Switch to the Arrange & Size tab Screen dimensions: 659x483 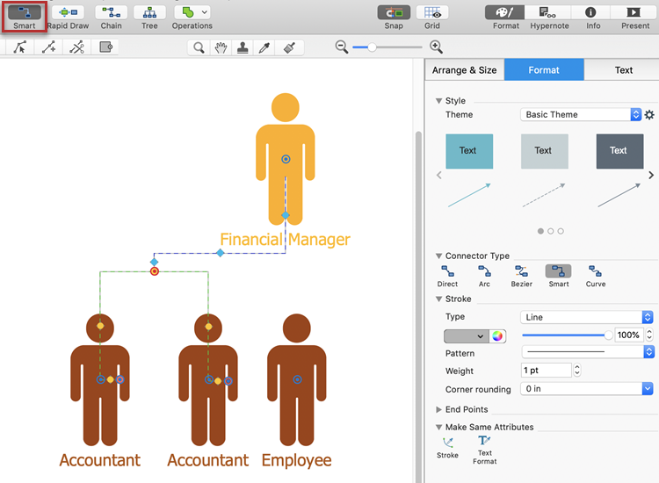[x=464, y=70]
